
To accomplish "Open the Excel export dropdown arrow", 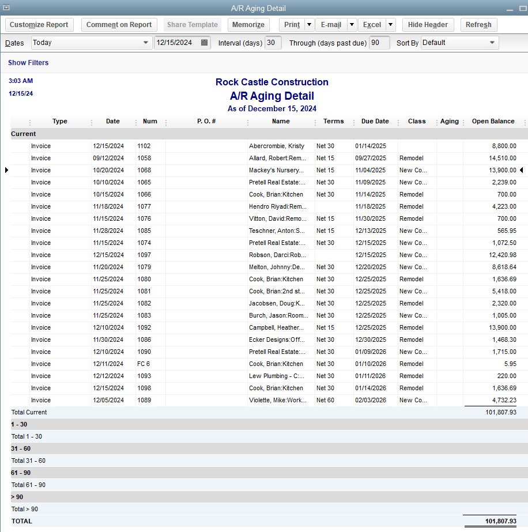I will [390, 25].
